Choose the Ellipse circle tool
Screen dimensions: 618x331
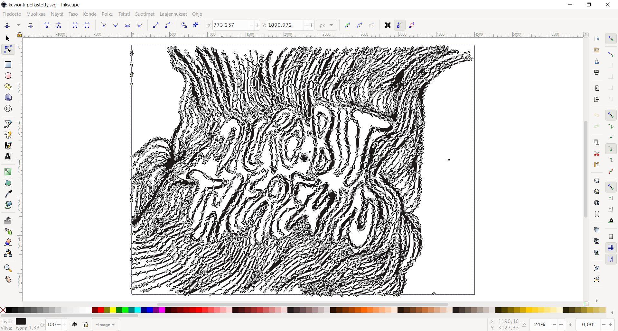8,76
